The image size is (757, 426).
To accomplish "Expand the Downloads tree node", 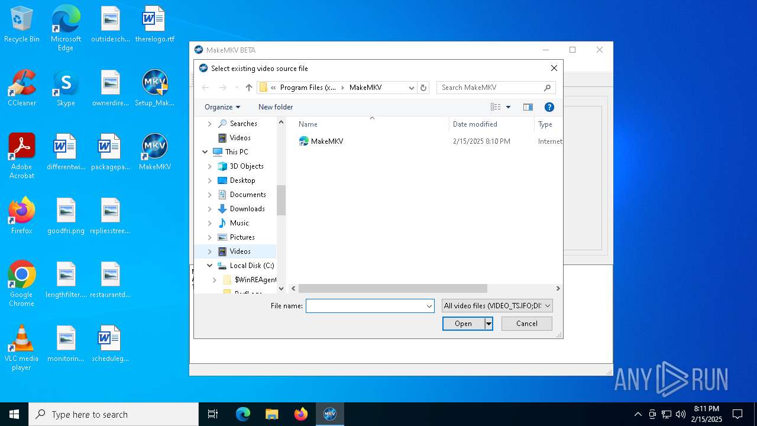I will [x=210, y=209].
